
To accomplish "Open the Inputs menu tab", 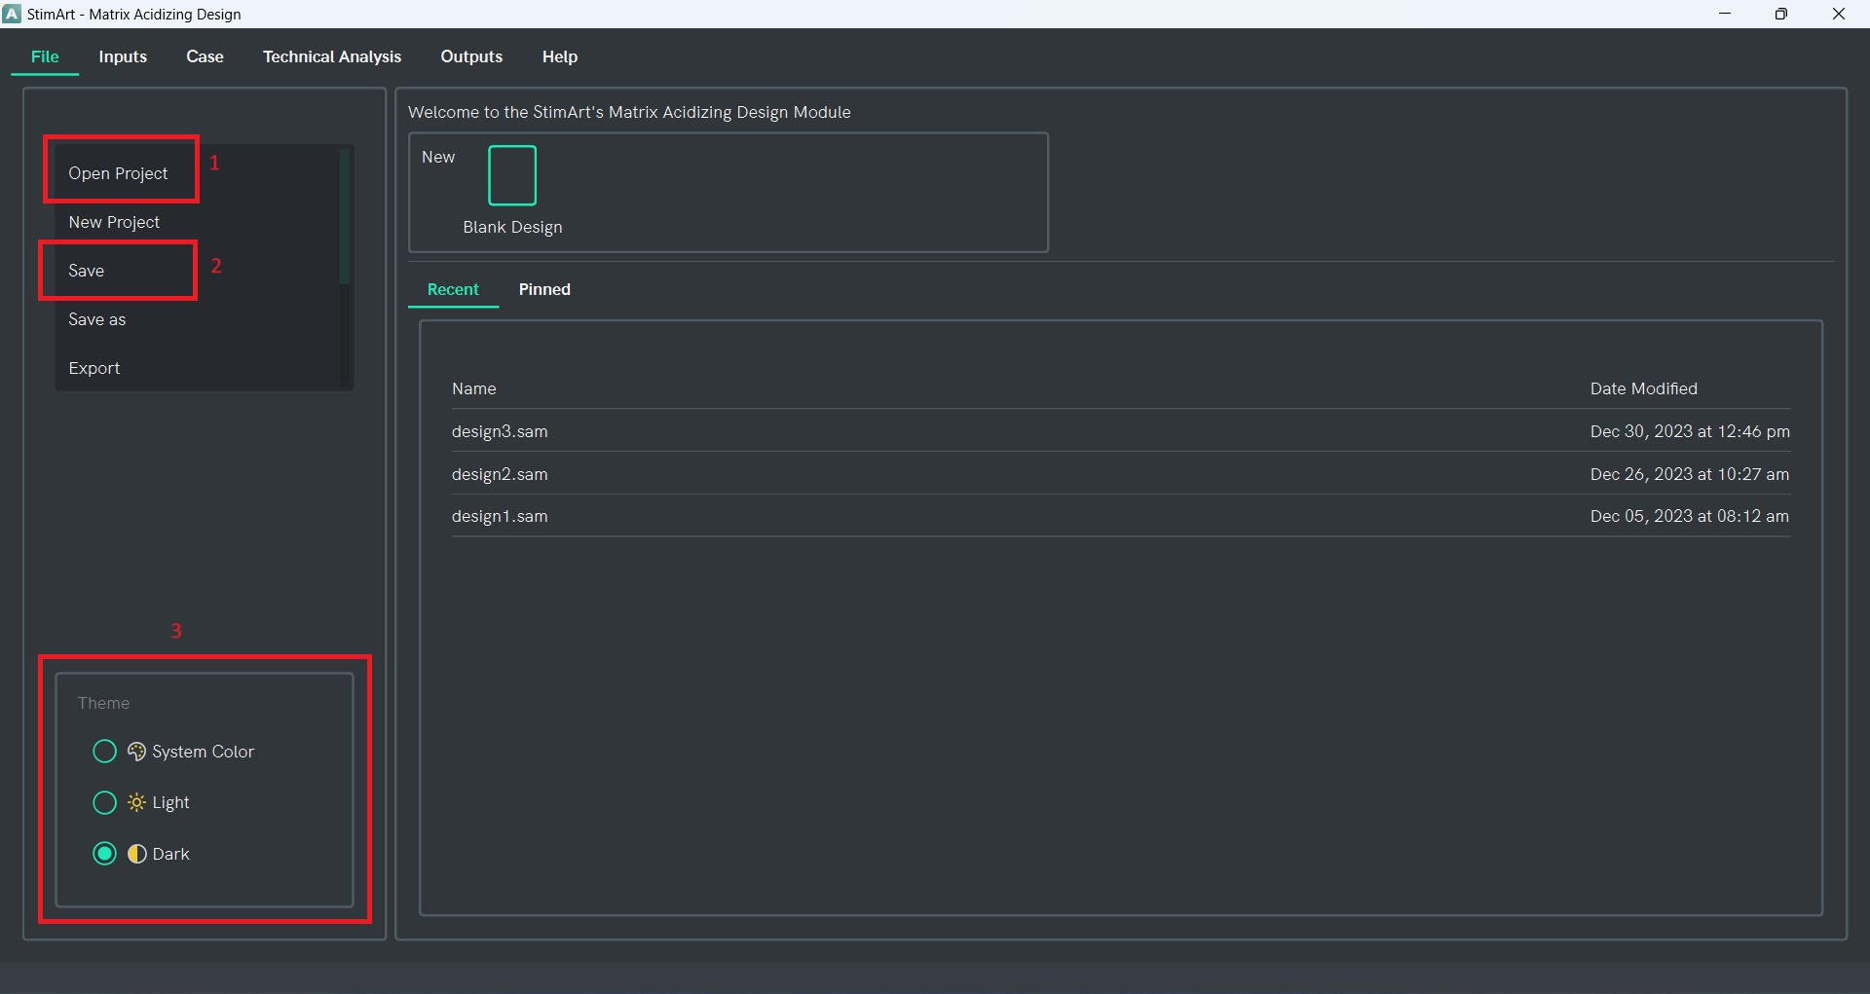I will click(x=123, y=56).
